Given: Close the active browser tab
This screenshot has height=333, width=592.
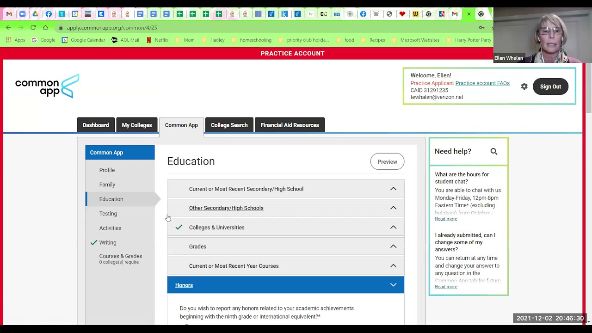Looking at the screenshot, I should pyautogui.click(x=469, y=14).
